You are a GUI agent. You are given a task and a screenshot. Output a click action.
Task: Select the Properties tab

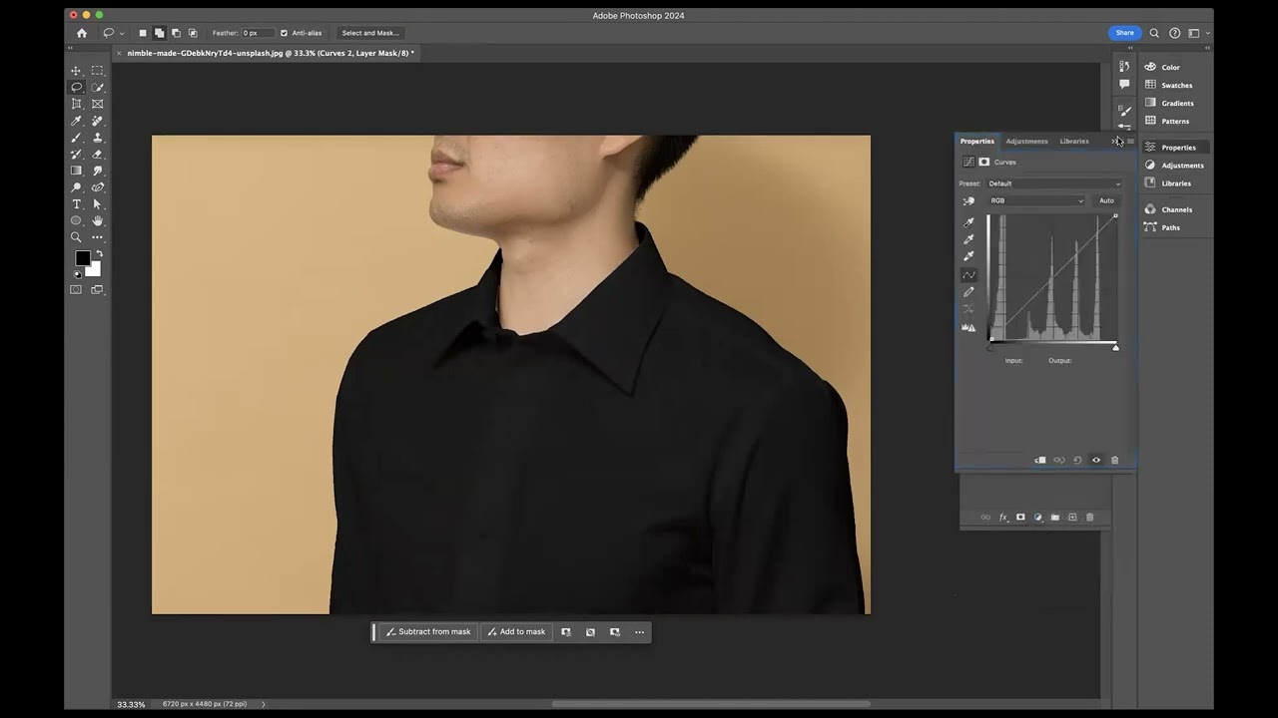click(x=977, y=142)
